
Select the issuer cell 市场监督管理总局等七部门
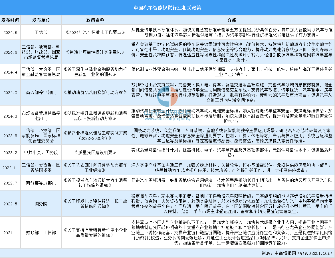pos(41,116)
